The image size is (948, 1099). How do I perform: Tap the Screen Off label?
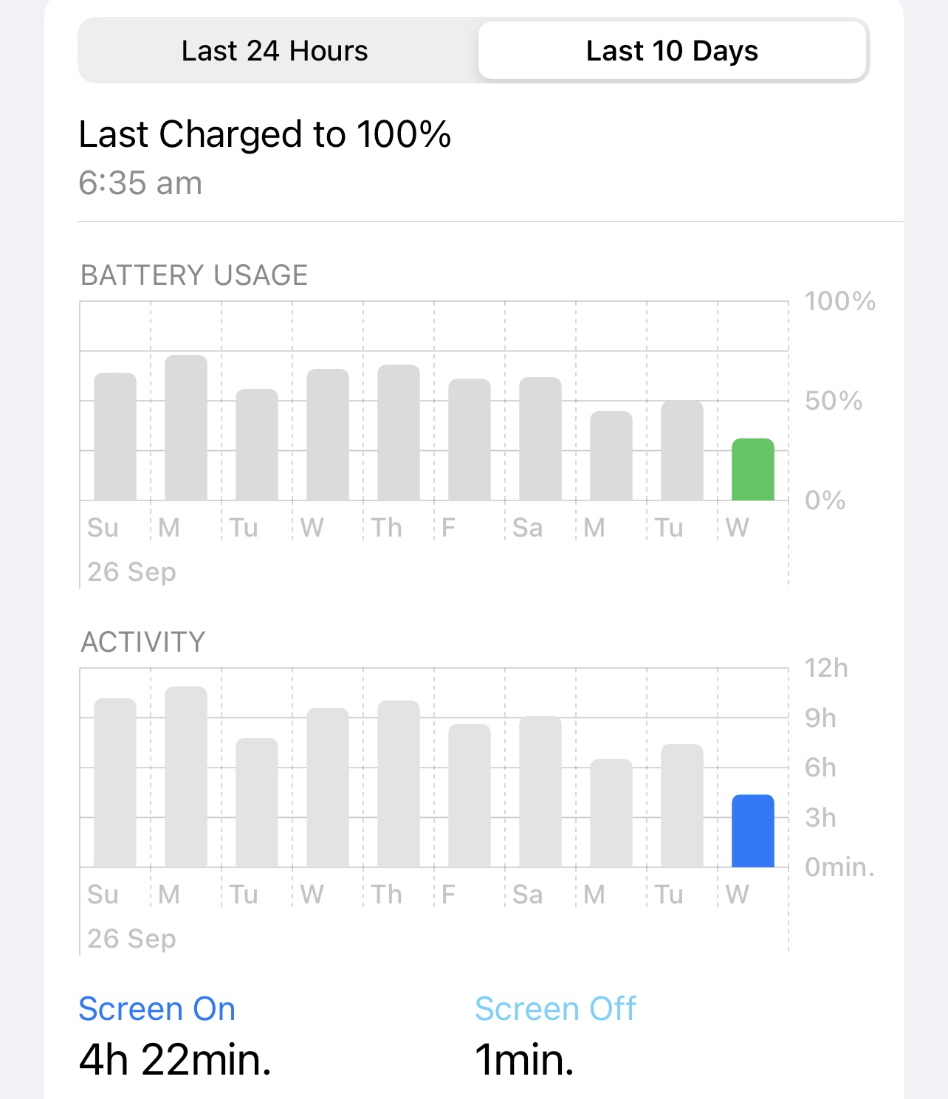coord(555,1009)
